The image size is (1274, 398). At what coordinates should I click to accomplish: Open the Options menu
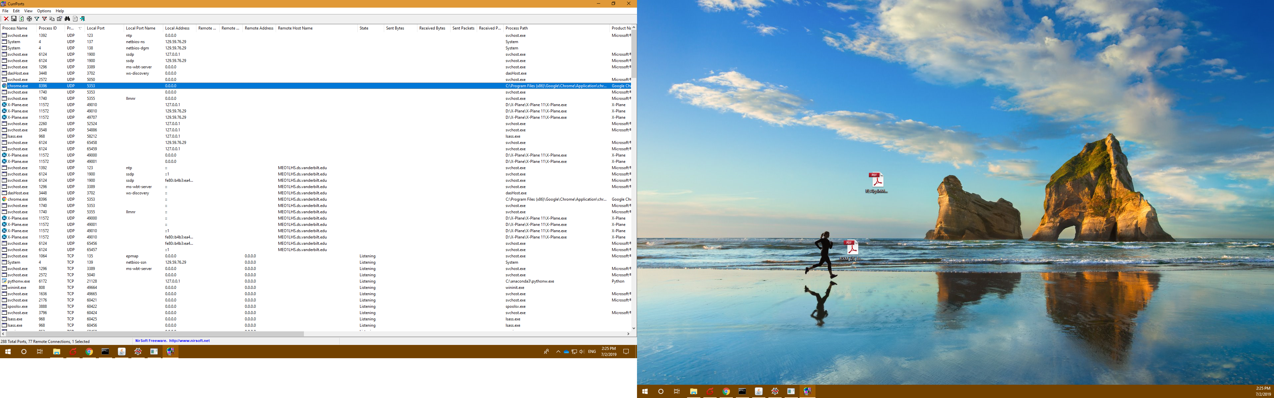44,11
